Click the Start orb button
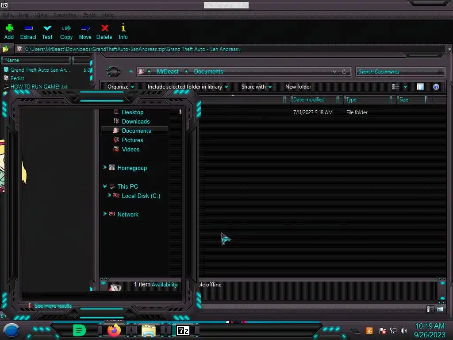 click(x=12, y=330)
